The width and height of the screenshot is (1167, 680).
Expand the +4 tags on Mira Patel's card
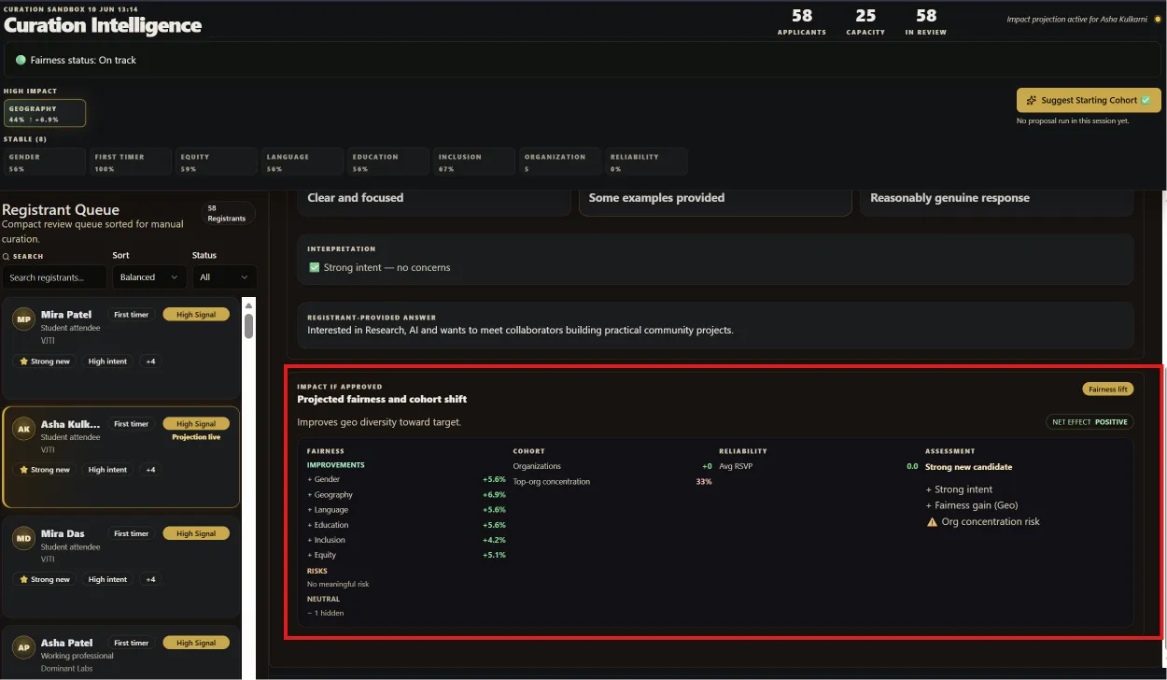tap(149, 361)
